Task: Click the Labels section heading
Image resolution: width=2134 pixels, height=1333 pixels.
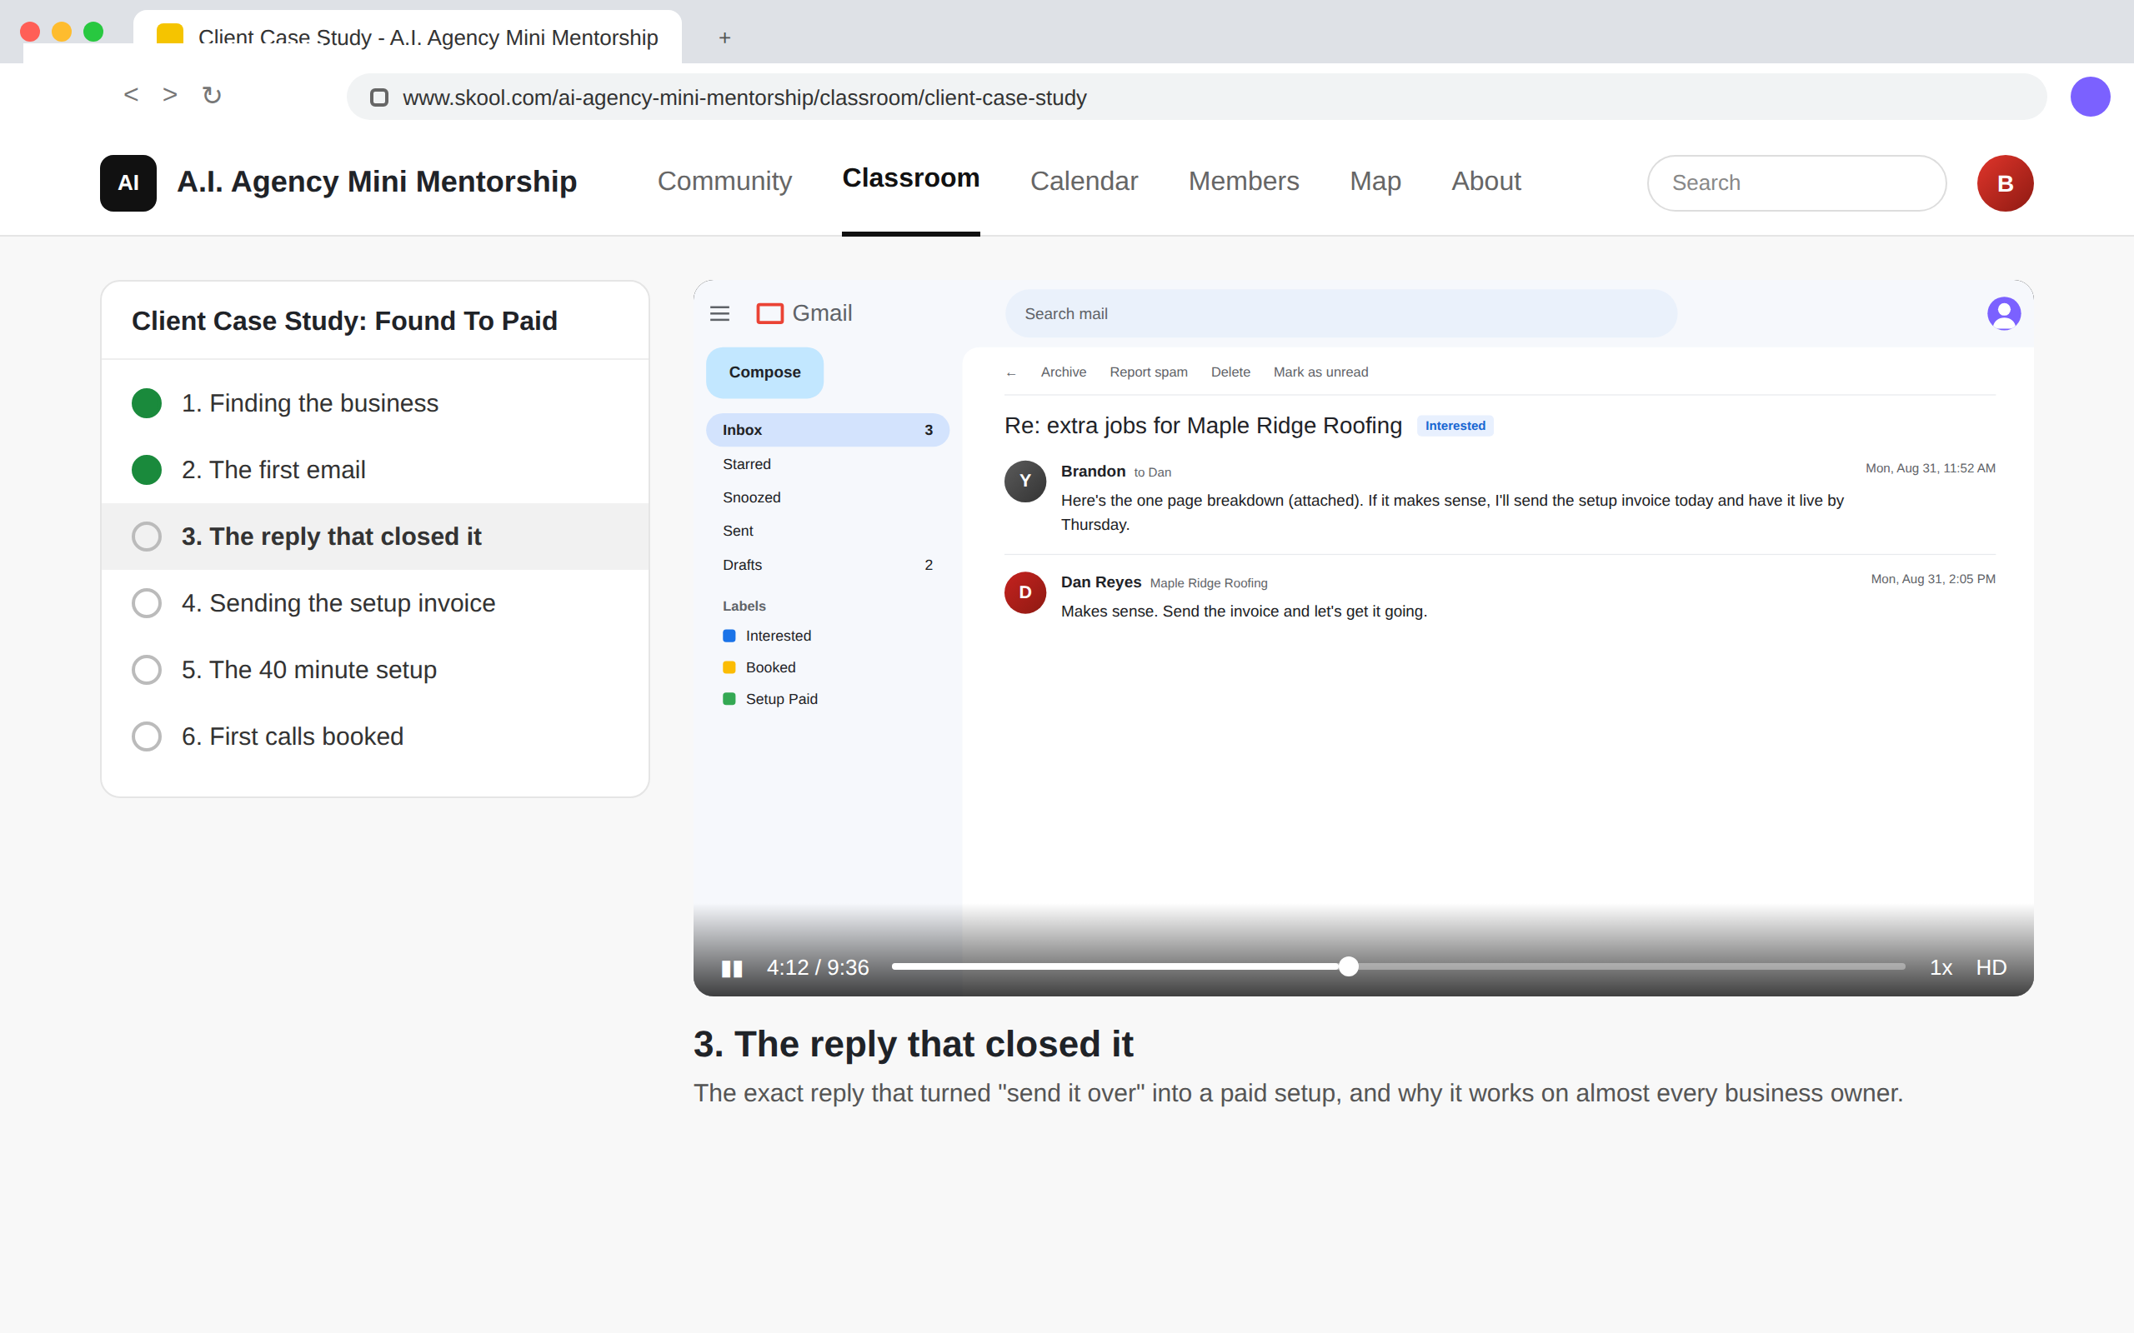Action: click(x=744, y=606)
